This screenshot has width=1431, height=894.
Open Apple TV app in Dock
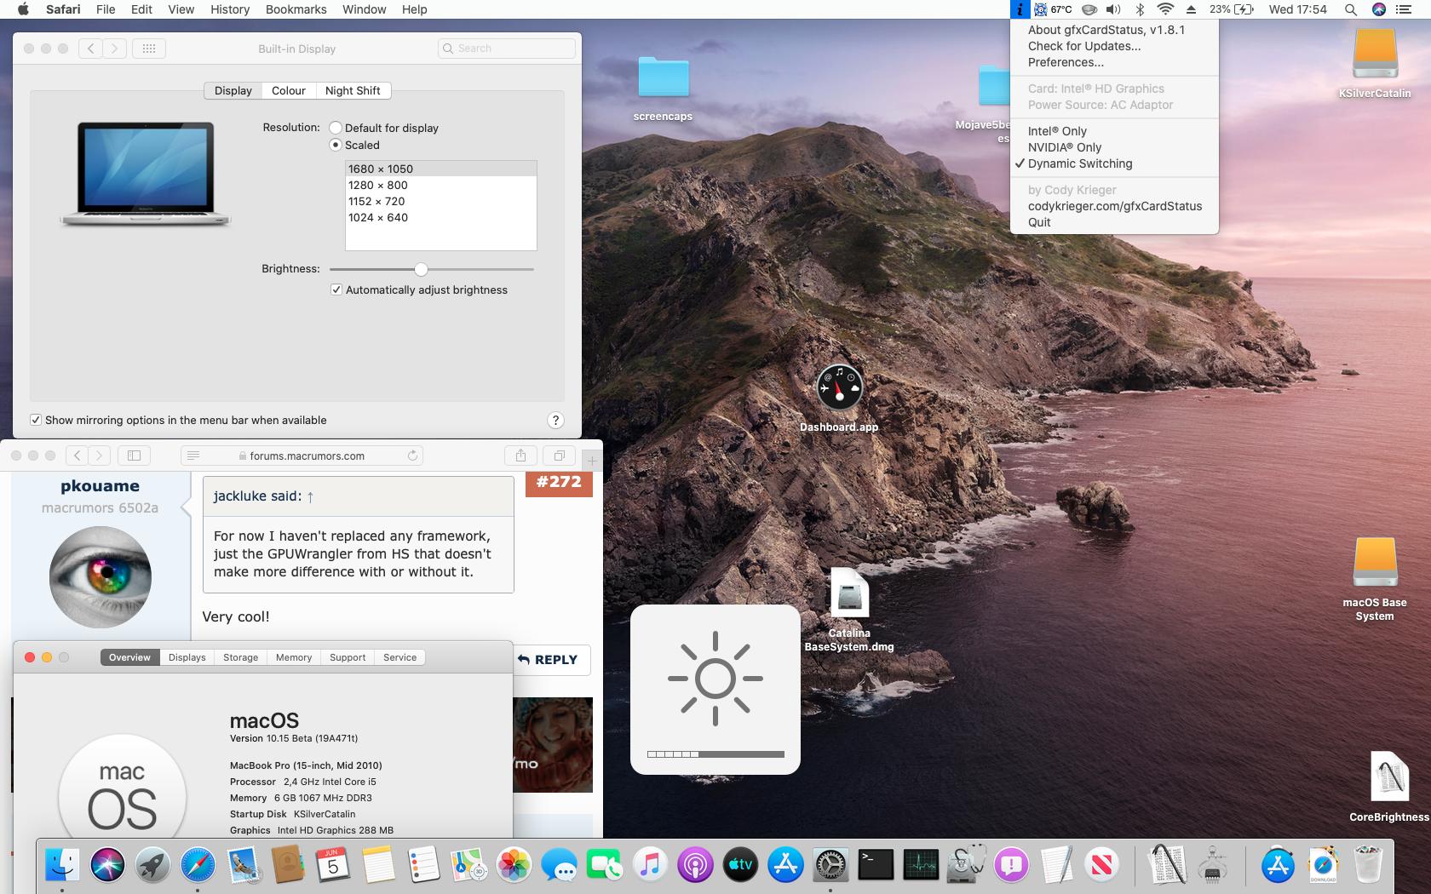tap(740, 865)
